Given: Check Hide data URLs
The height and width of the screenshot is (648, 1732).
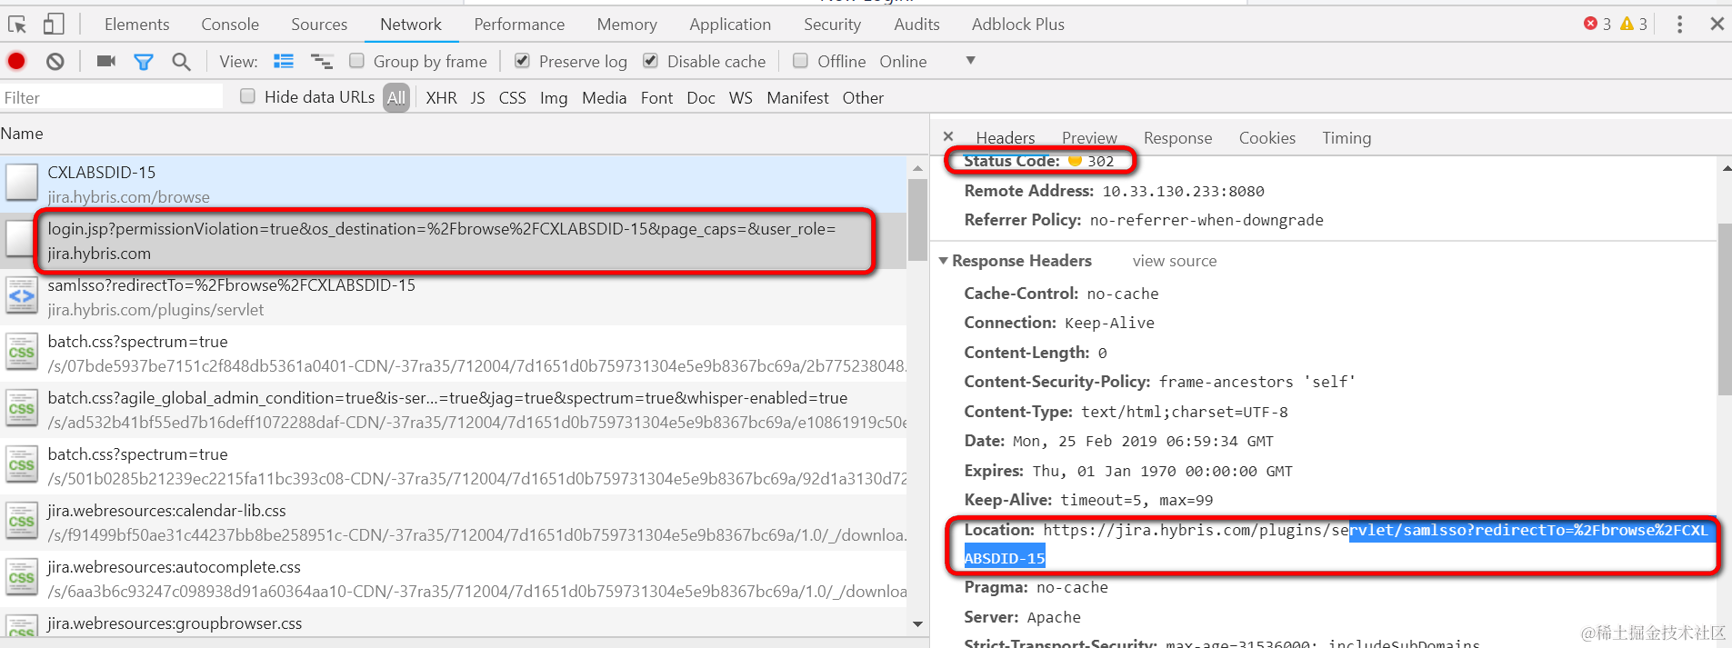Looking at the screenshot, I should click(x=247, y=95).
